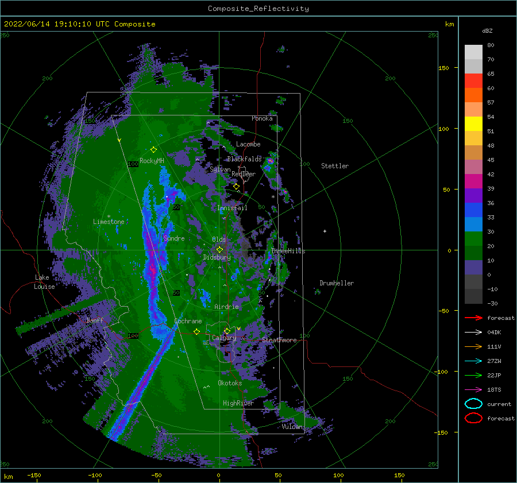Click the blue 33-36 dBZ swatch
Viewport: 517px width, 483px height.
(473, 210)
